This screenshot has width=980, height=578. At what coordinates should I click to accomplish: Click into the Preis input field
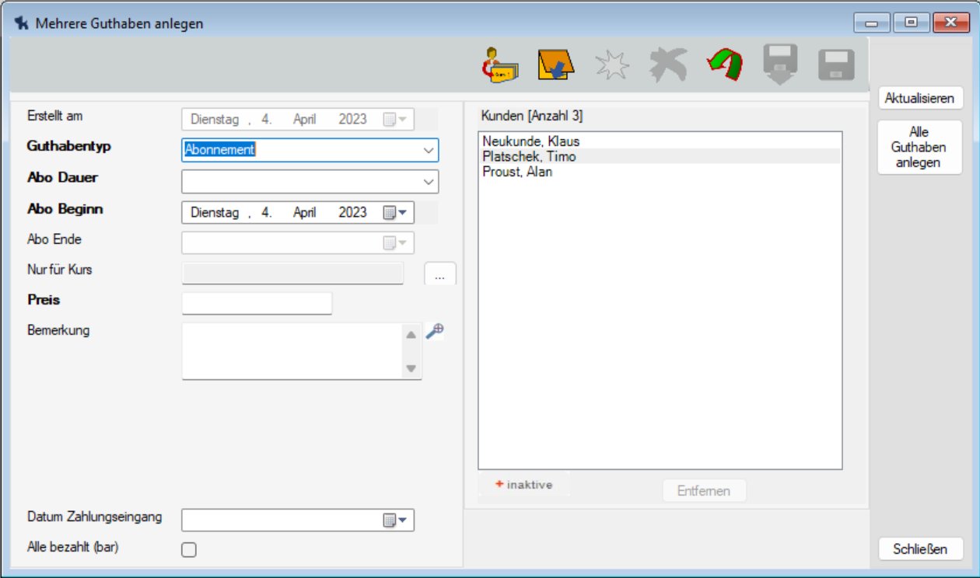[x=257, y=303]
